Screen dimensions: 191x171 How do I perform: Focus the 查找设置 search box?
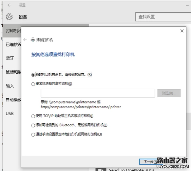163,17
